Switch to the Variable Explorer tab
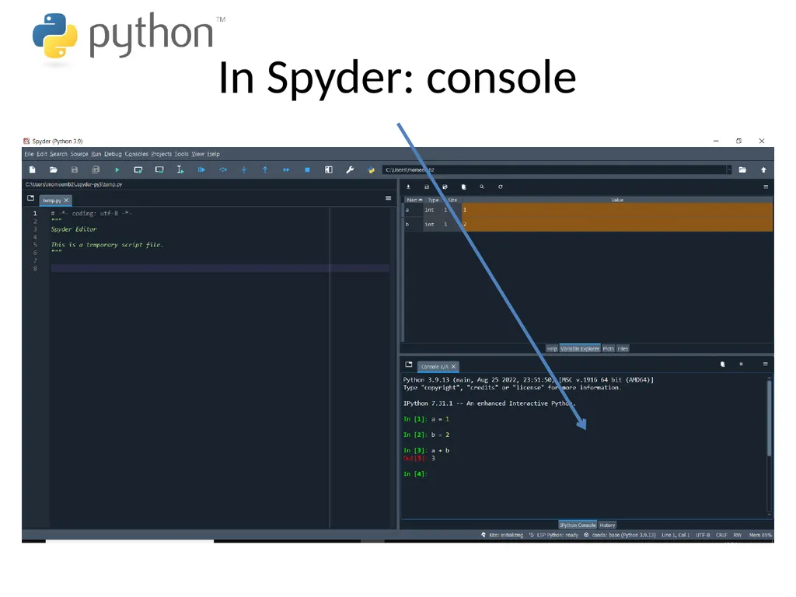Viewport: 796px width, 597px height. (580, 349)
